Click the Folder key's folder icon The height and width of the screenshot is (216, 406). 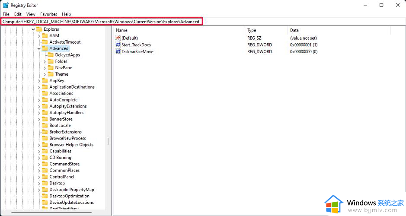pyautogui.click(x=51, y=61)
